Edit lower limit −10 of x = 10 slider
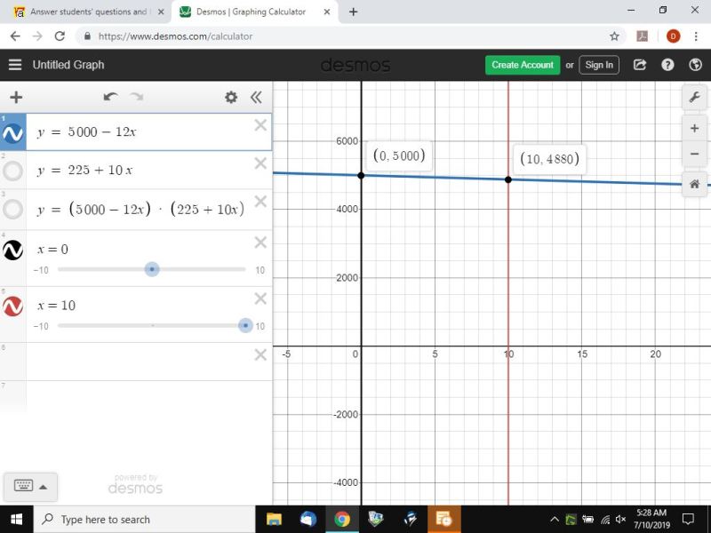The height and width of the screenshot is (533, 711). 41,326
